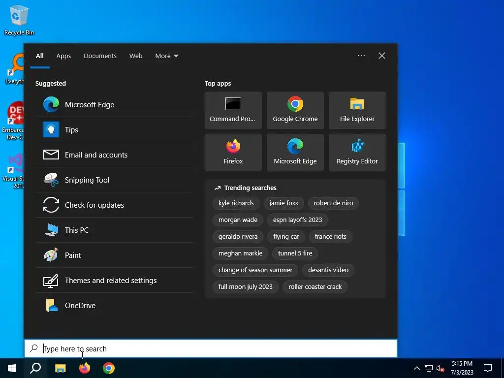Viewport: 504px width, 378px height.
Task: Launch Paint from the Suggested list
Action: tap(114, 255)
